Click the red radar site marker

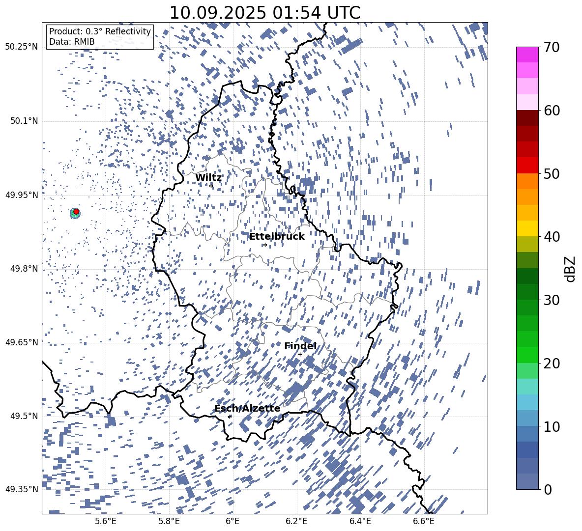coord(76,212)
